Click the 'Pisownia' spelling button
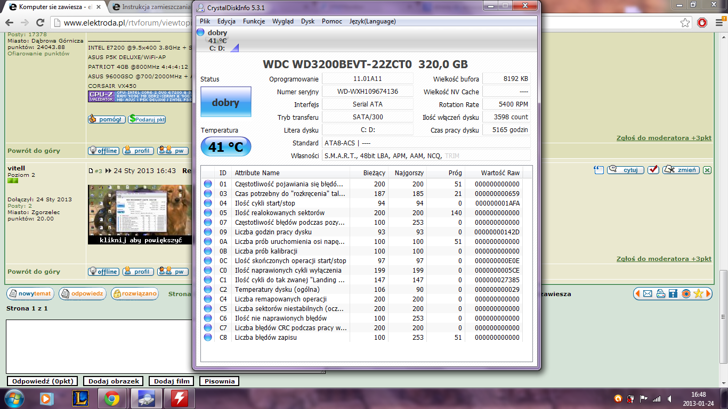Viewport: 728px width, 409px height. [x=219, y=381]
